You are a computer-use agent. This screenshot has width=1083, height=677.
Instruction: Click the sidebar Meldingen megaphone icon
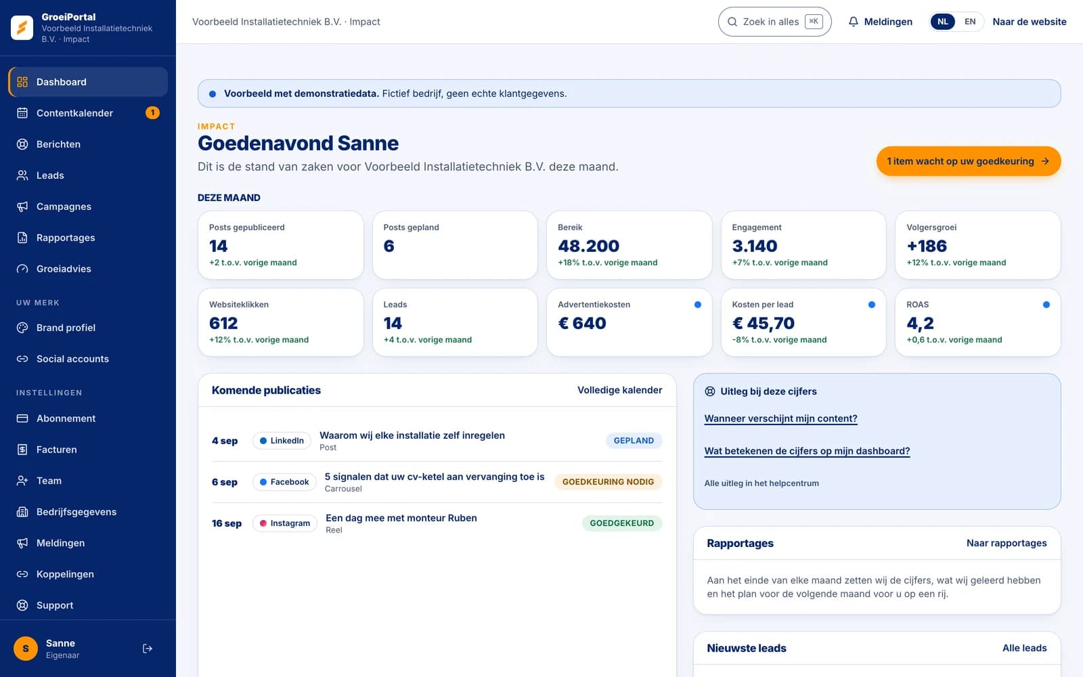pos(22,543)
